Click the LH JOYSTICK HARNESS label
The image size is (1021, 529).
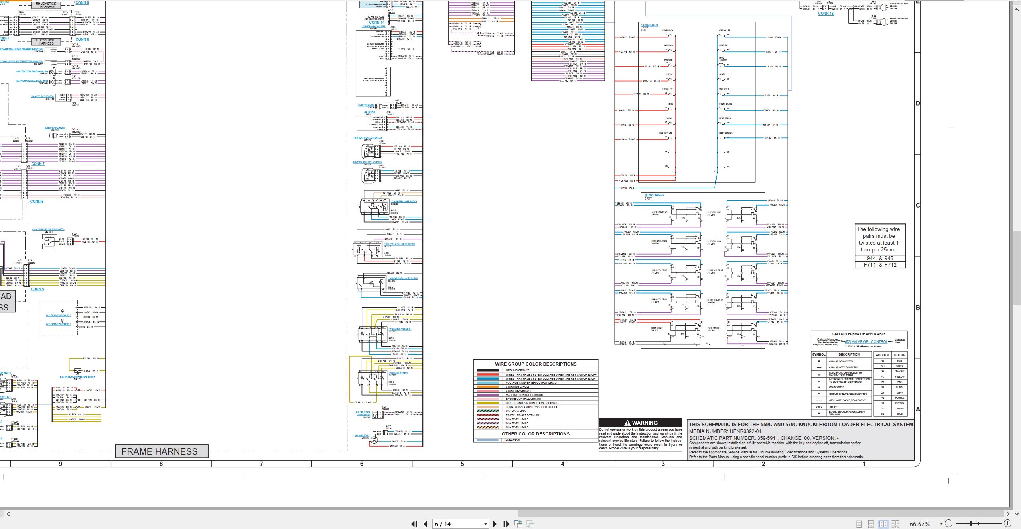[x=46, y=42]
